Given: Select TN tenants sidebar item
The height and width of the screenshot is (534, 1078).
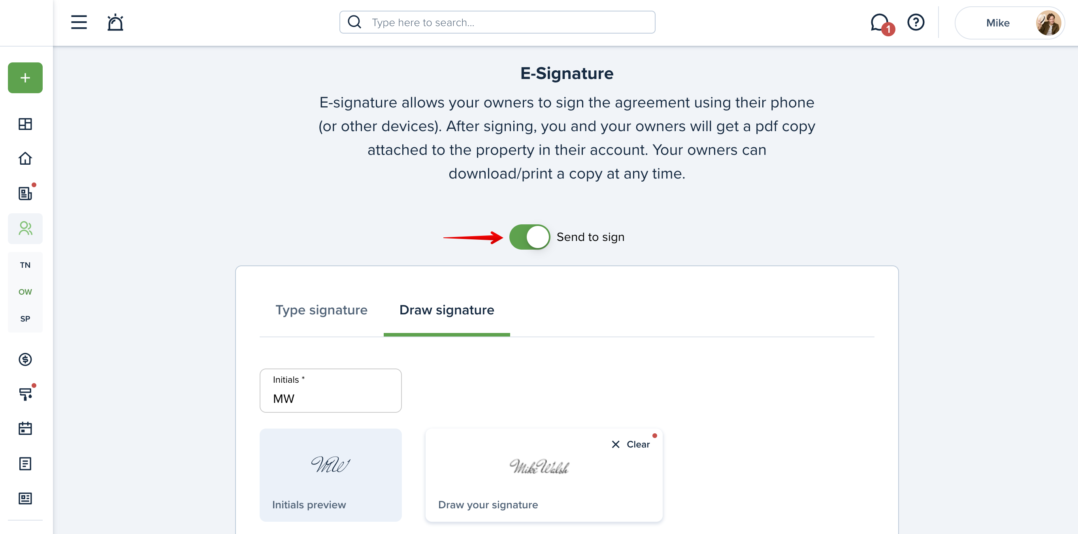Looking at the screenshot, I should [25, 265].
